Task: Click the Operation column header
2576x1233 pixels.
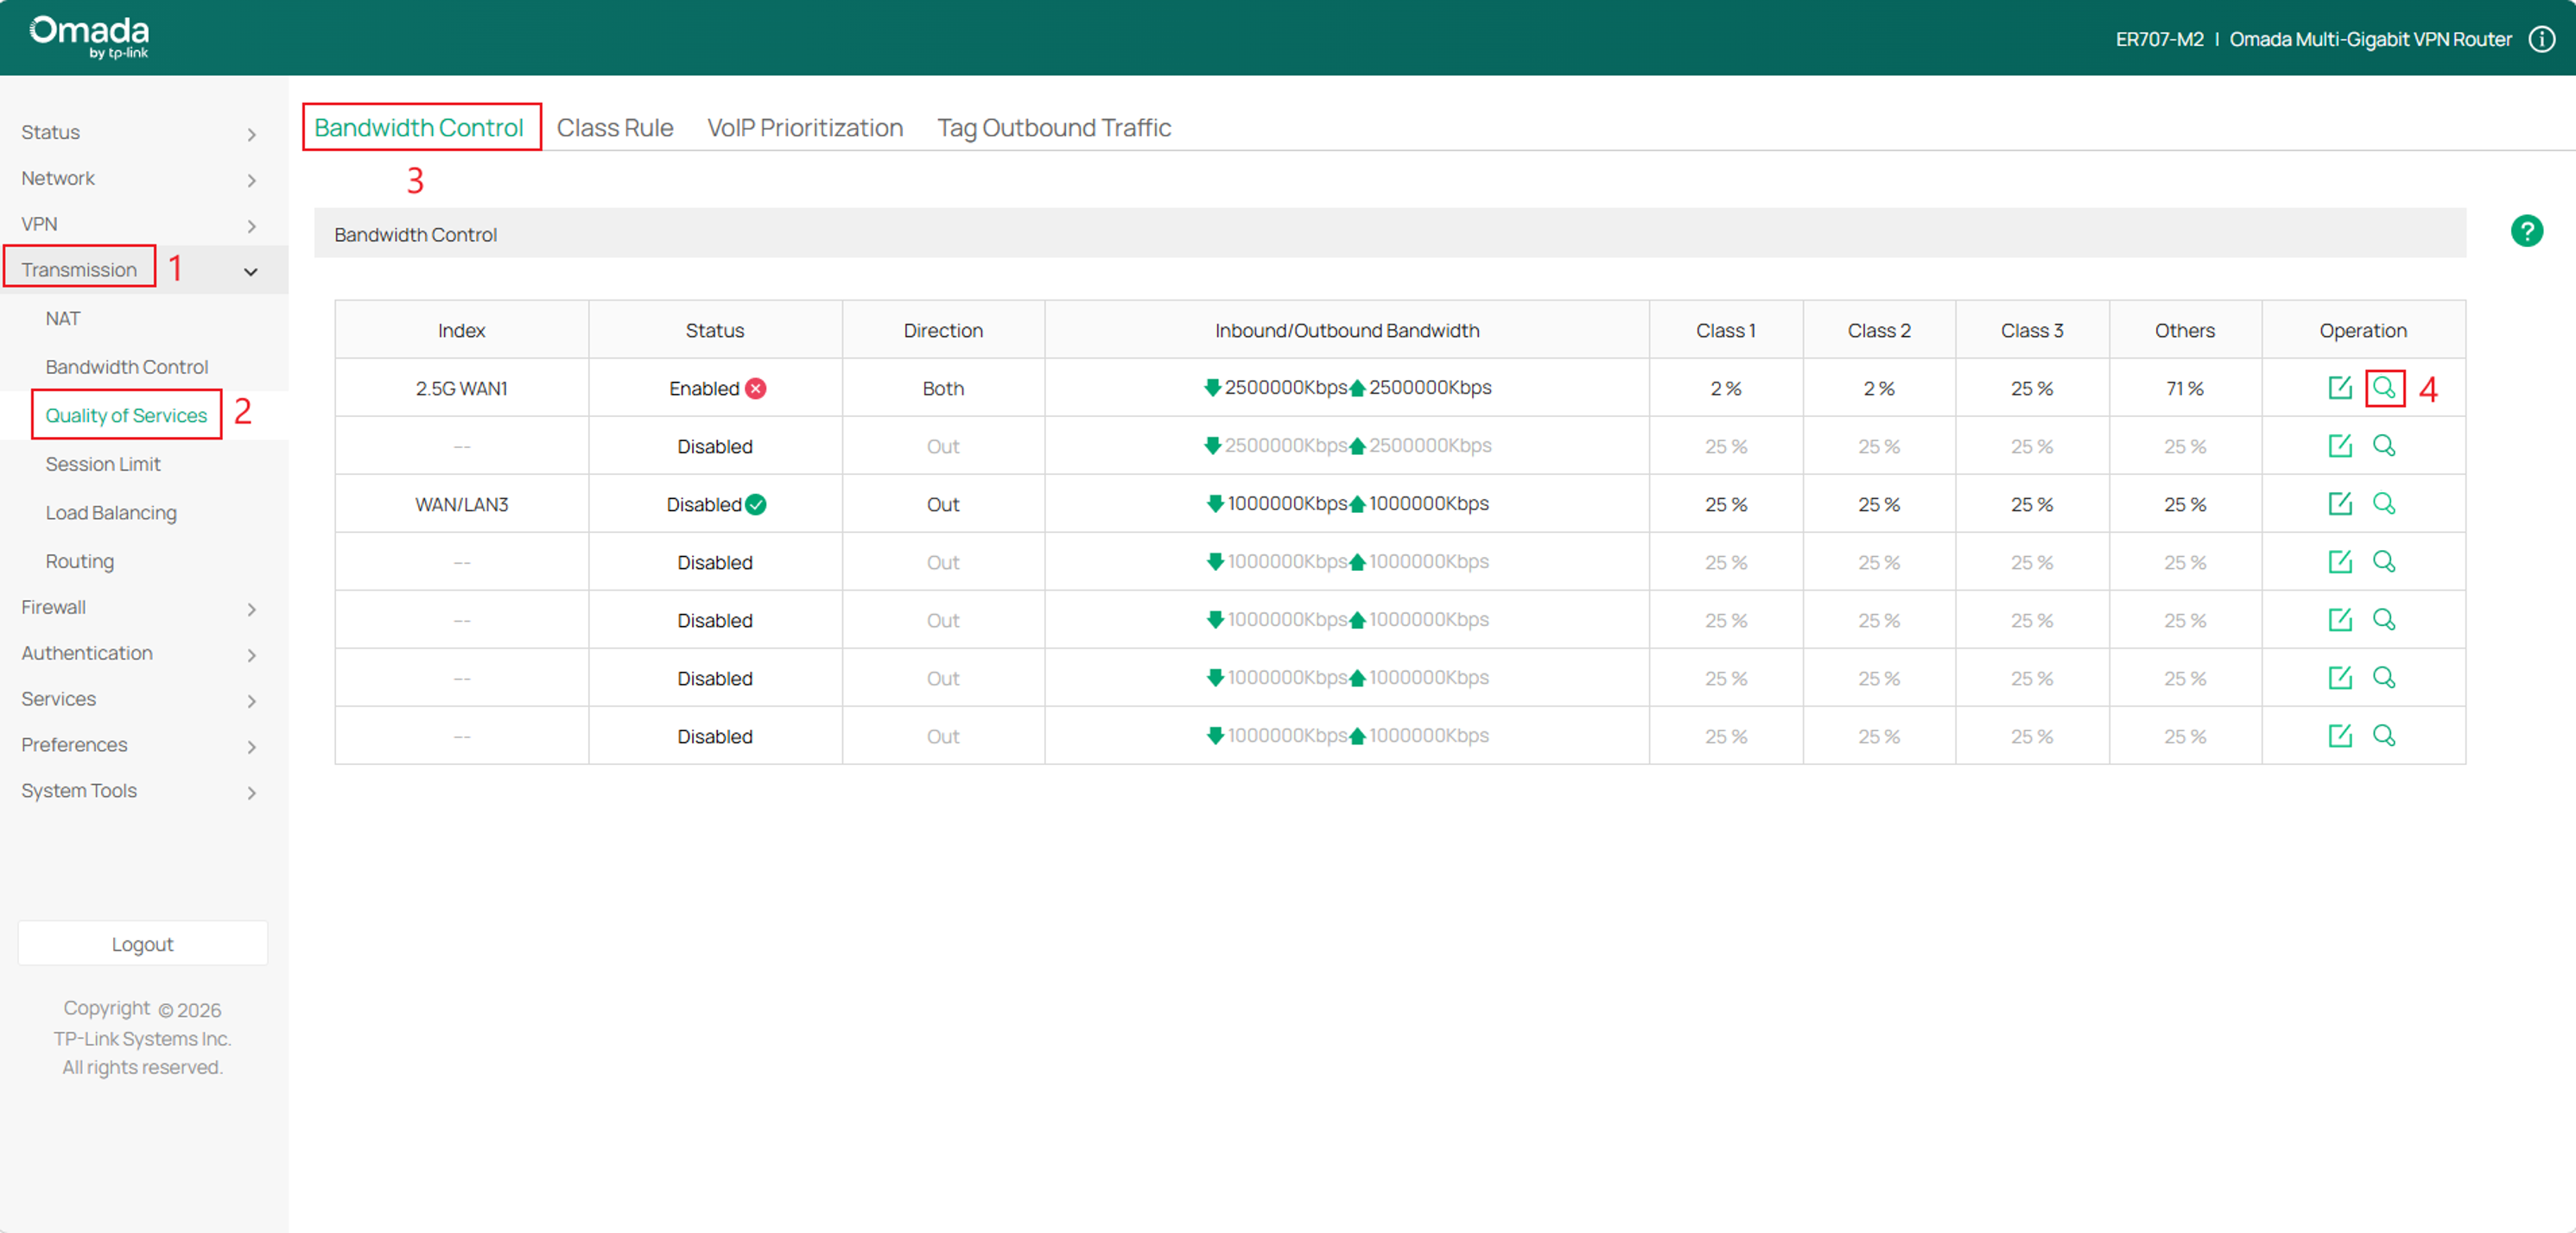Action: (x=2363, y=330)
